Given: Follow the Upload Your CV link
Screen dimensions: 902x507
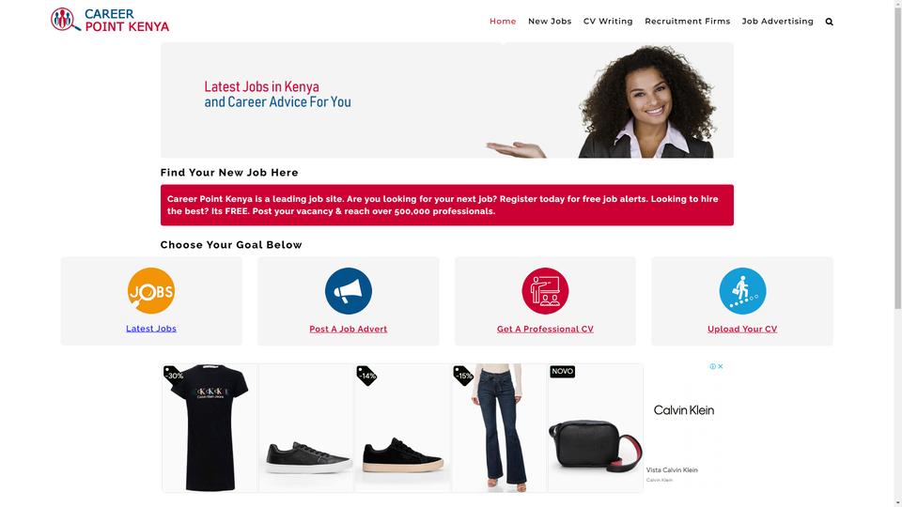Looking at the screenshot, I should coord(742,329).
